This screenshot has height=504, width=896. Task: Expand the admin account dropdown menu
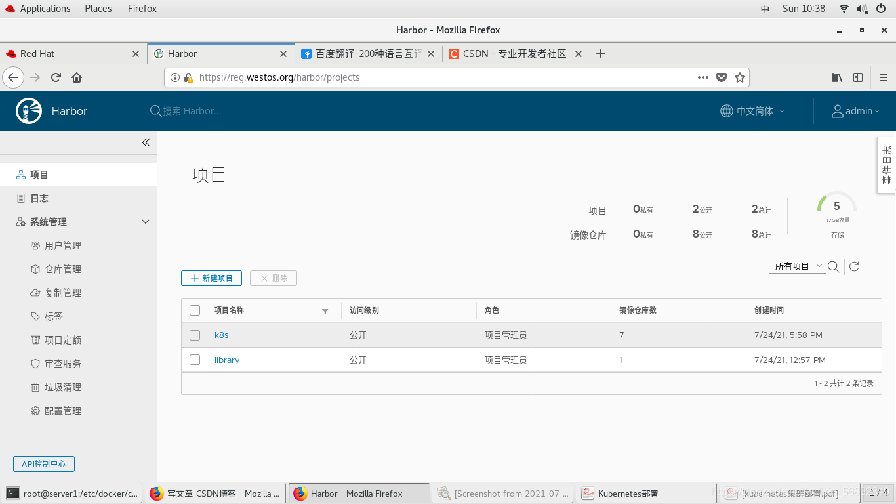pyautogui.click(x=855, y=110)
